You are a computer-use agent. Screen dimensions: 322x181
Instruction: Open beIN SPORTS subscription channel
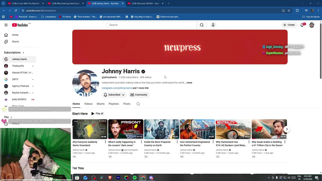pos(19,99)
